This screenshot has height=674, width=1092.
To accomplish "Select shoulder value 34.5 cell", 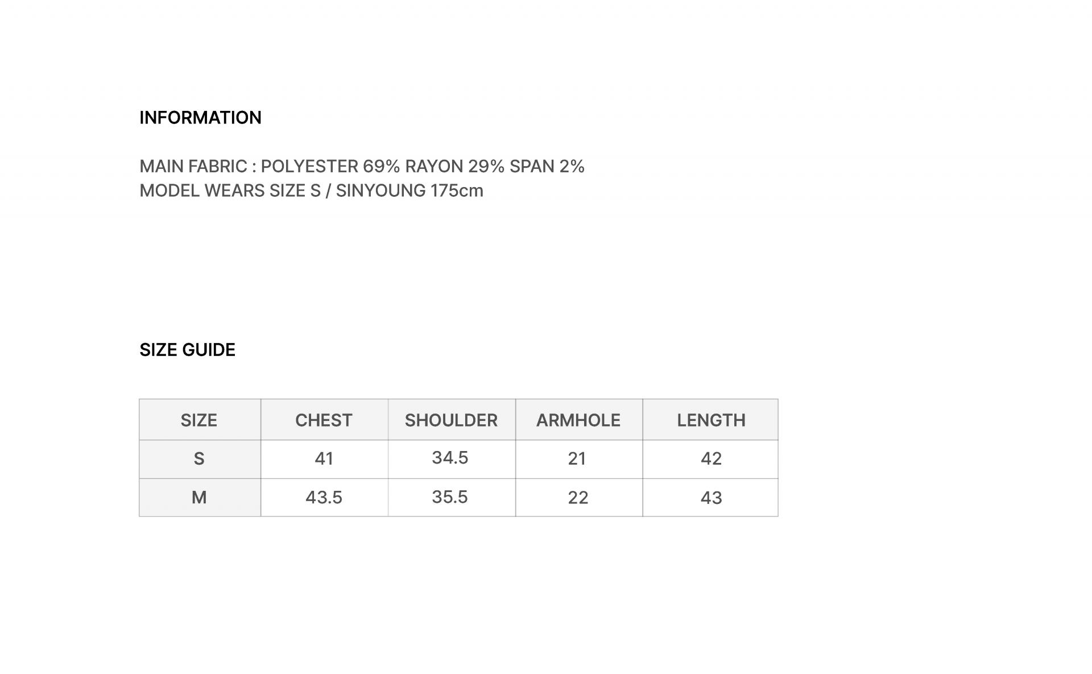I will [452, 459].
